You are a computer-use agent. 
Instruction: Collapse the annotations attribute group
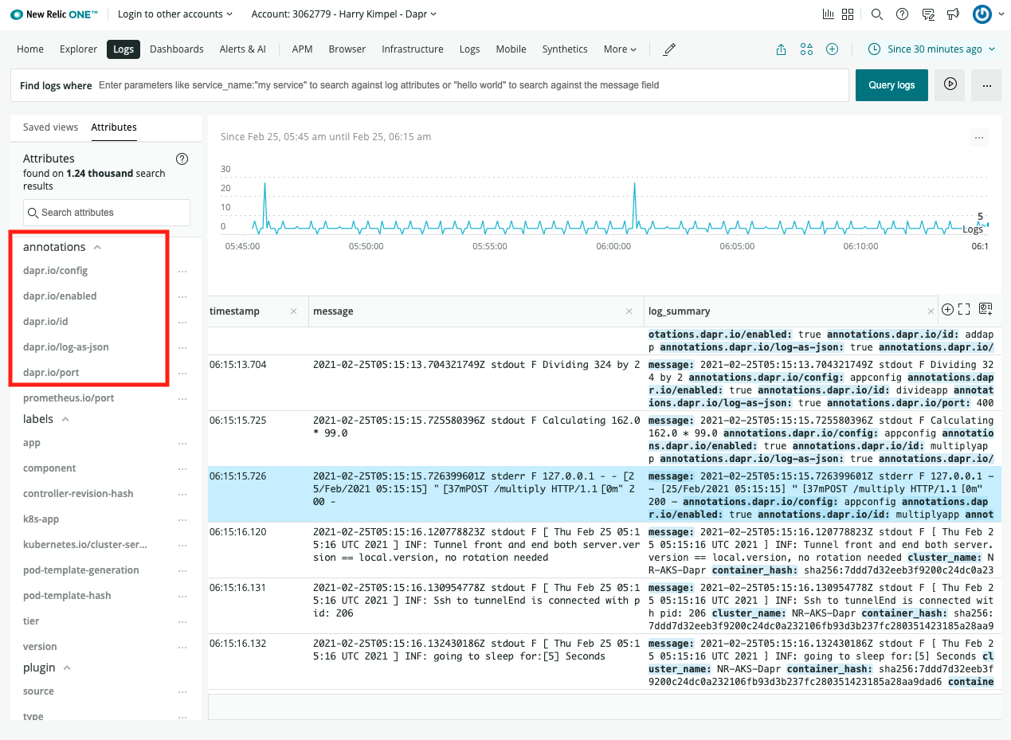[x=97, y=247]
